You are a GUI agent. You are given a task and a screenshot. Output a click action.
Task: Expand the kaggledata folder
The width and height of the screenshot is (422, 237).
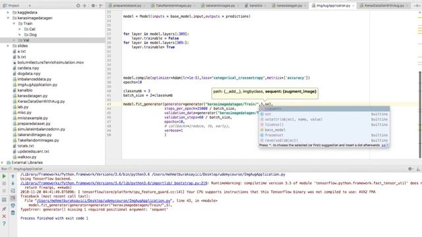point(8,13)
